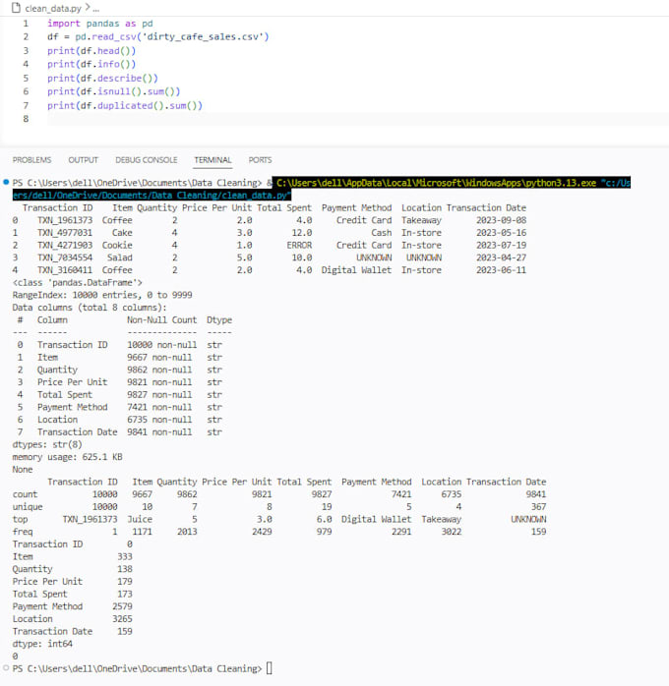Click the 'Juice' top item in describe output
Image resolution: width=669 pixels, height=686 pixels.
point(140,519)
